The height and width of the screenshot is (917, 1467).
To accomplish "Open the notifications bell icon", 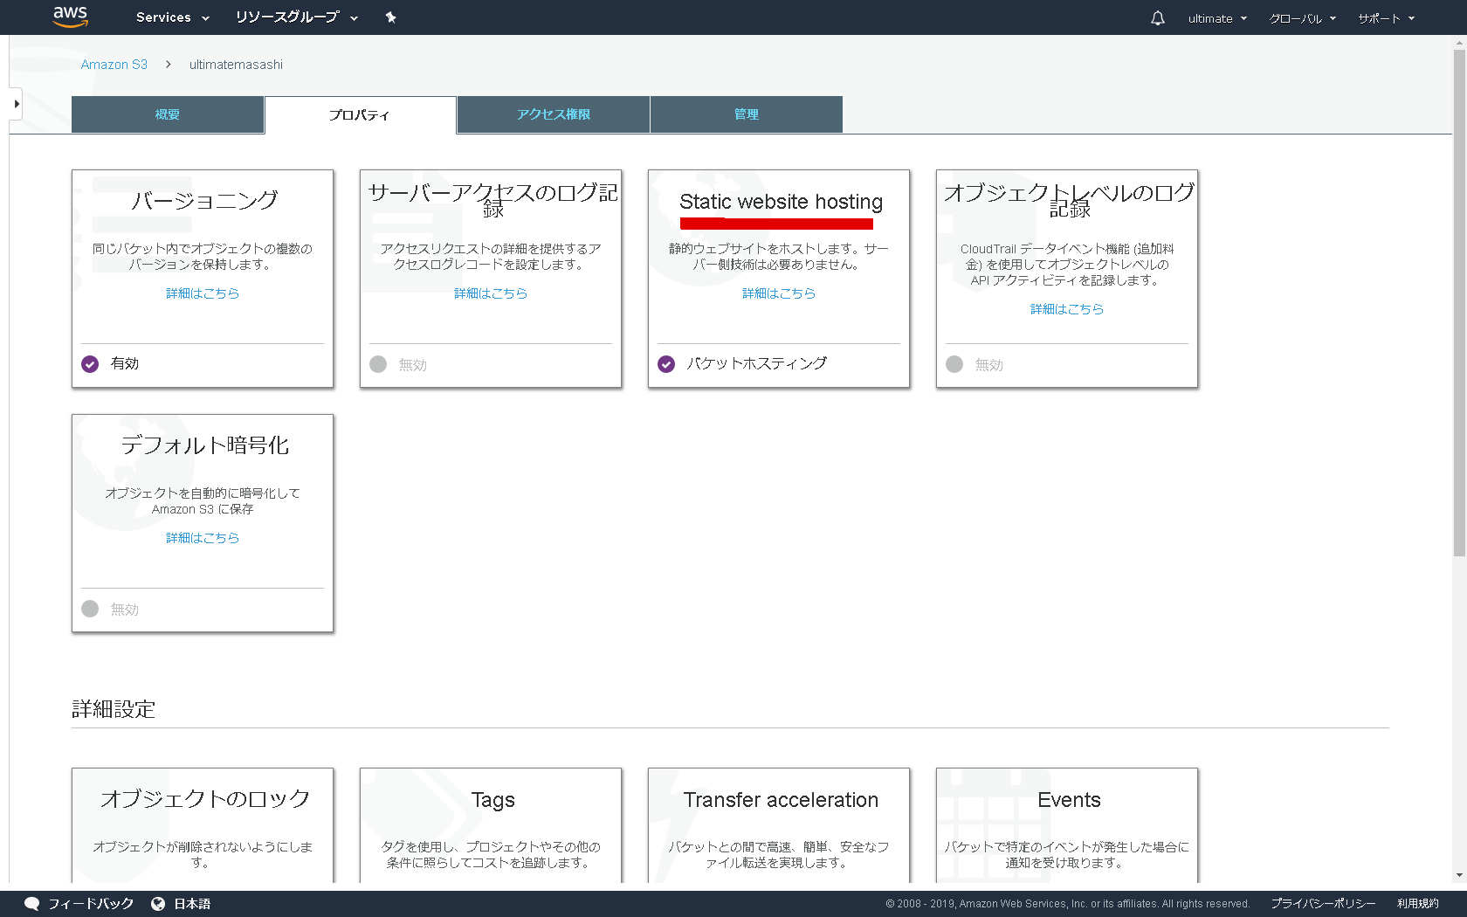I will coord(1158,17).
